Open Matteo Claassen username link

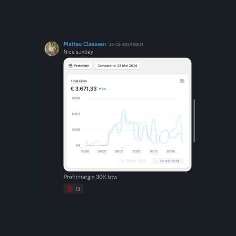(84, 44)
